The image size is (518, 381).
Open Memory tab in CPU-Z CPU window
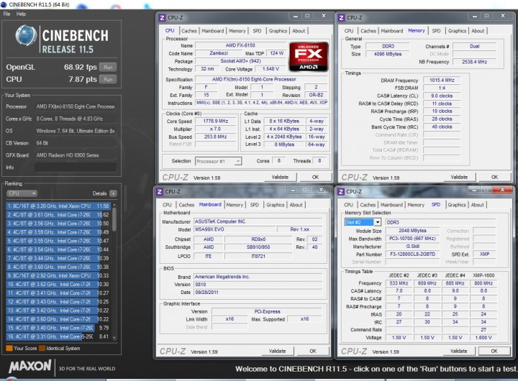pos(237,31)
